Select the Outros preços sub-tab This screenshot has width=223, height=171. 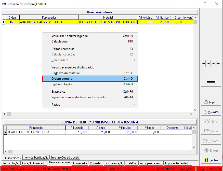coord(12,158)
